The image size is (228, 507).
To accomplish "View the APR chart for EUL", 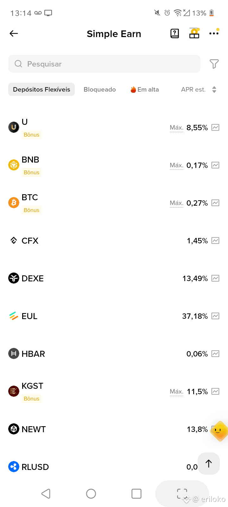I will tap(215, 316).
